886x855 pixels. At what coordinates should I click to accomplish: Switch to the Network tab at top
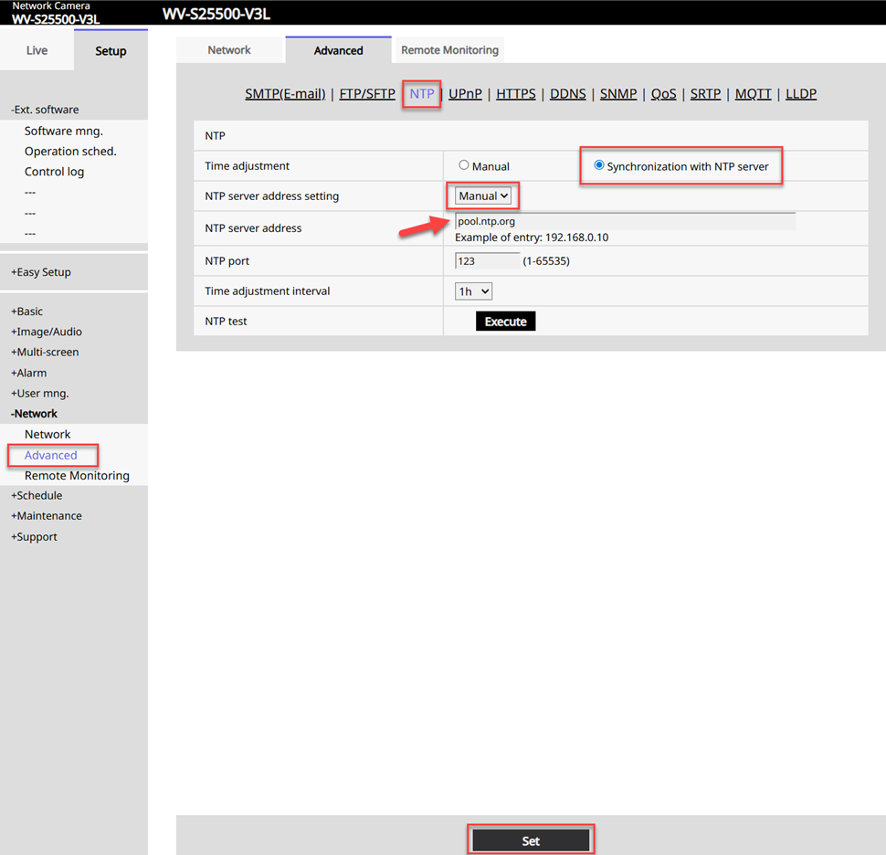click(x=229, y=50)
